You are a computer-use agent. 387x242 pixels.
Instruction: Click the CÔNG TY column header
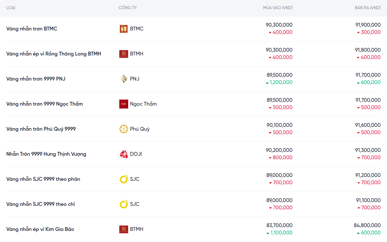click(x=128, y=8)
